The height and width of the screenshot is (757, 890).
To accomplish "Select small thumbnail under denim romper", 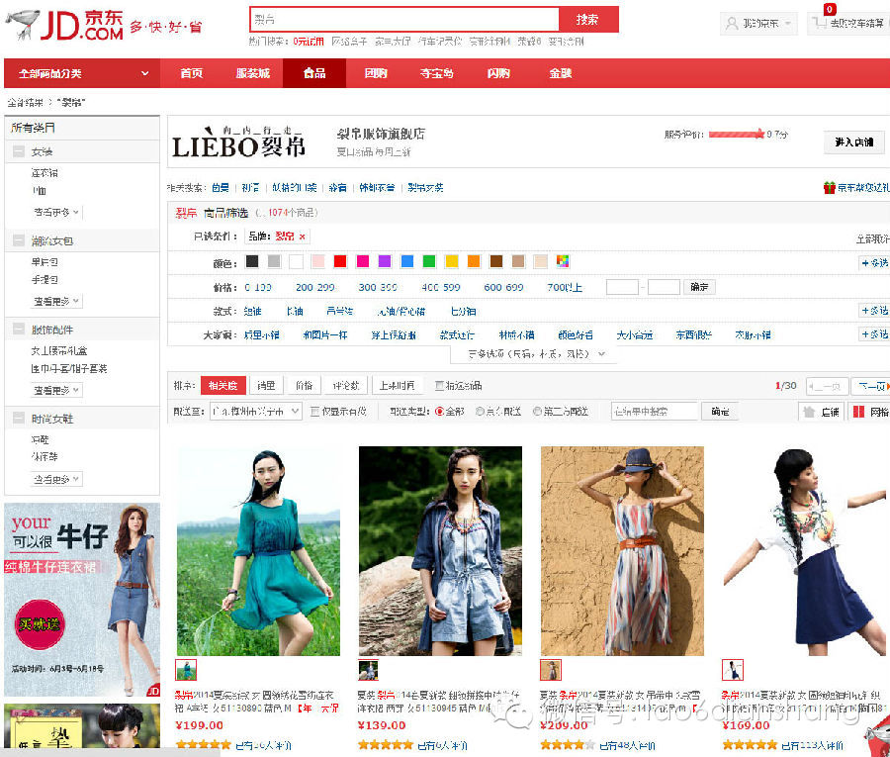I will [368, 670].
